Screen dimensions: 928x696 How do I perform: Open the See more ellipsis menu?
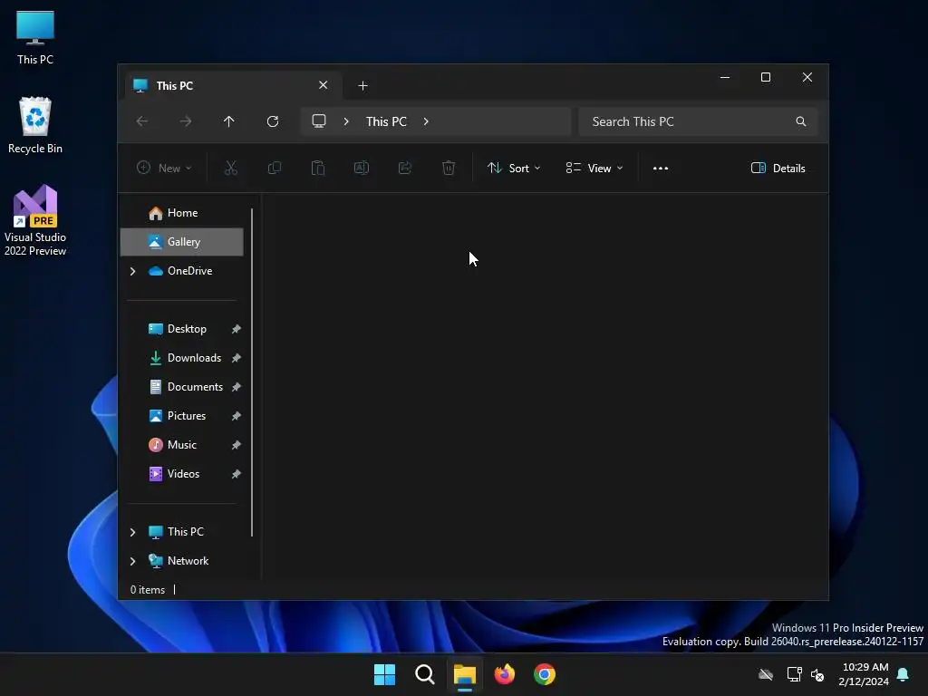click(661, 168)
